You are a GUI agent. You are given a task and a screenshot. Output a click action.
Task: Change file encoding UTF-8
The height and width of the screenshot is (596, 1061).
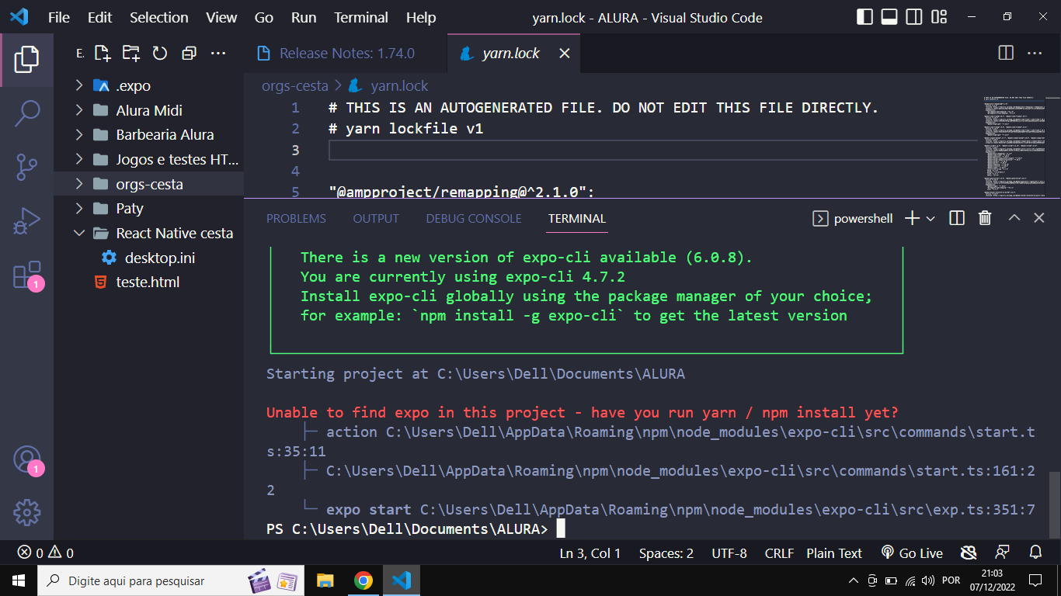pyautogui.click(x=729, y=553)
